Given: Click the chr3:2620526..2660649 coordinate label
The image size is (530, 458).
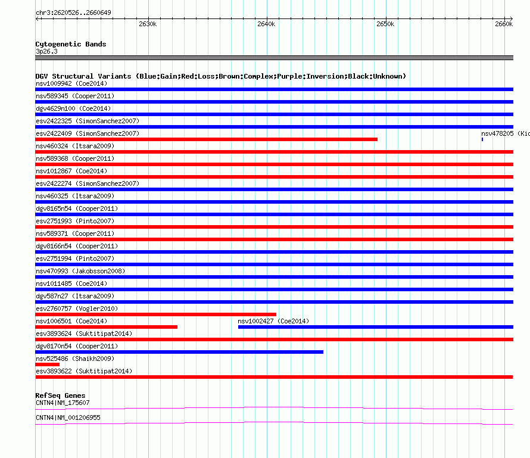Looking at the screenshot, I should click(73, 13).
